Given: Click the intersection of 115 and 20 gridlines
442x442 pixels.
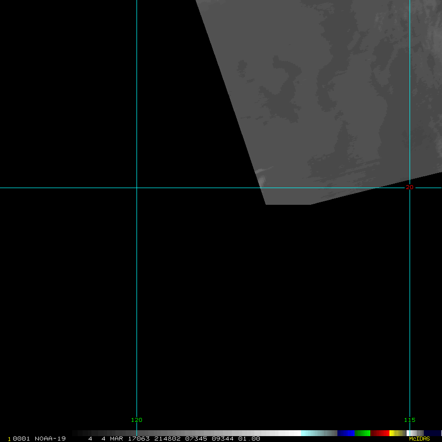Looking at the screenshot, I should (x=410, y=188).
